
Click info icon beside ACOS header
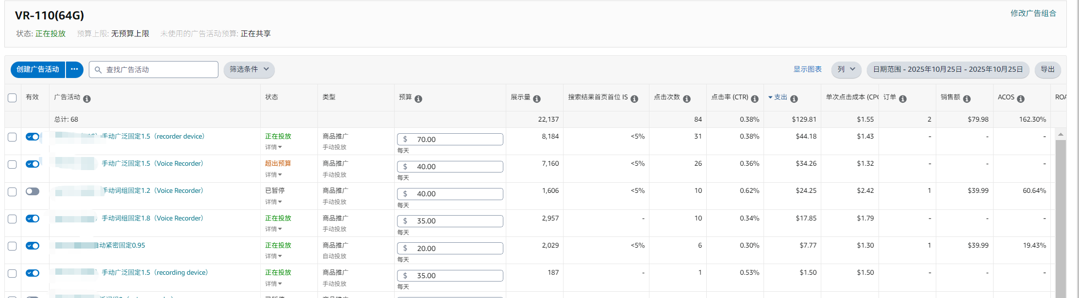tap(1021, 99)
